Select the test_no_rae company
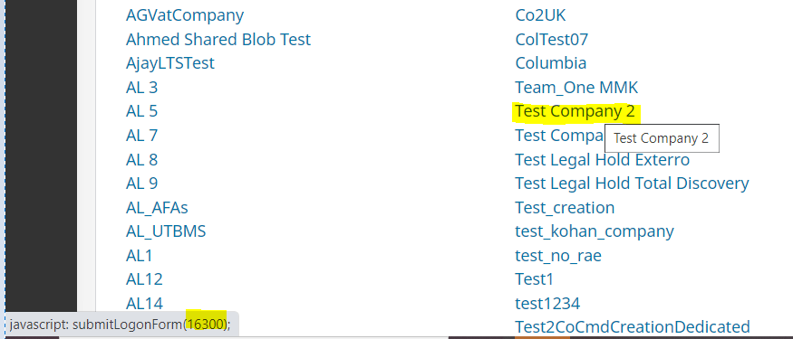The height and width of the screenshot is (339, 793). tap(558, 256)
